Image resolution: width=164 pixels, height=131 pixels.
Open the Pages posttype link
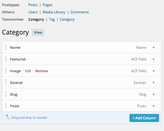click(x=47, y=5)
